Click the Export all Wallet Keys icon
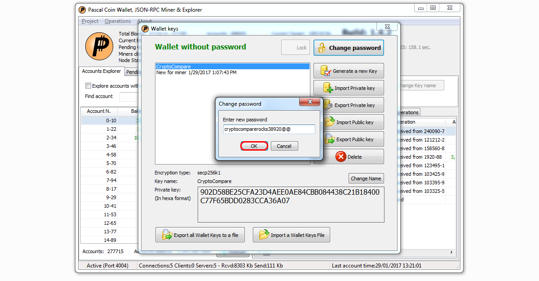The image size is (539, 281). pos(167,235)
